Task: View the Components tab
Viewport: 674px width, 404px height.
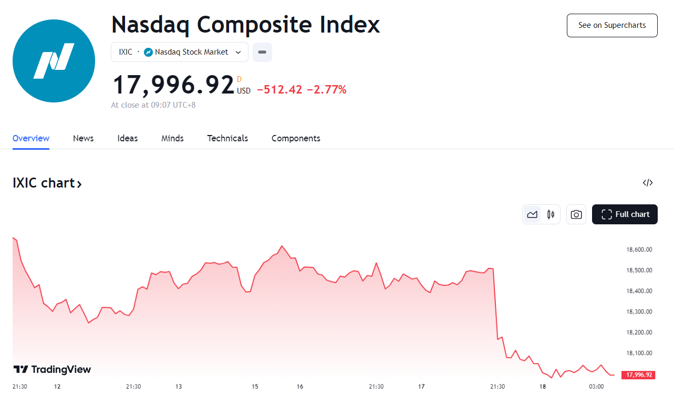Action: point(296,138)
